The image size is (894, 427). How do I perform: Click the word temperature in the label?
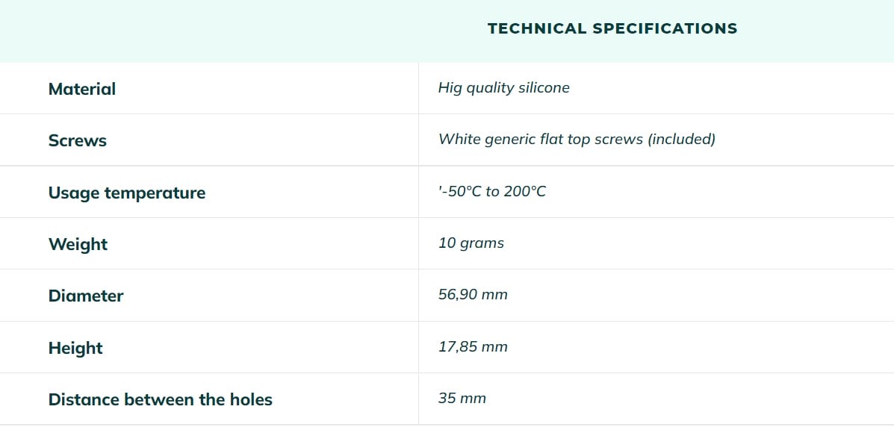tap(155, 193)
